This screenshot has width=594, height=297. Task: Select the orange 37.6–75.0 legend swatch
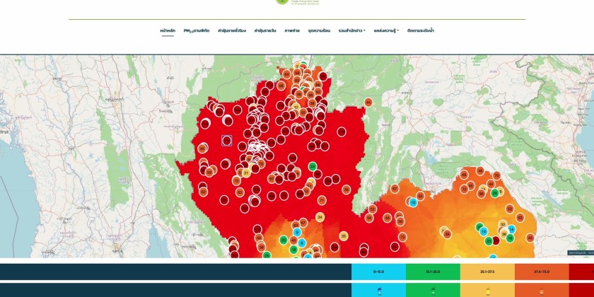[542, 272]
